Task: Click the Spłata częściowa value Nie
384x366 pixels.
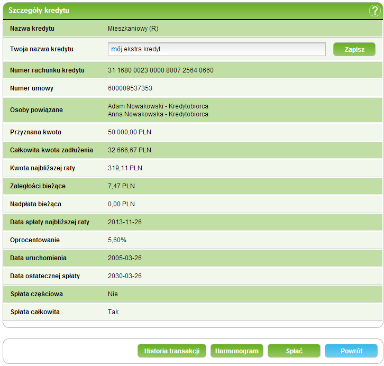Action: tap(113, 294)
